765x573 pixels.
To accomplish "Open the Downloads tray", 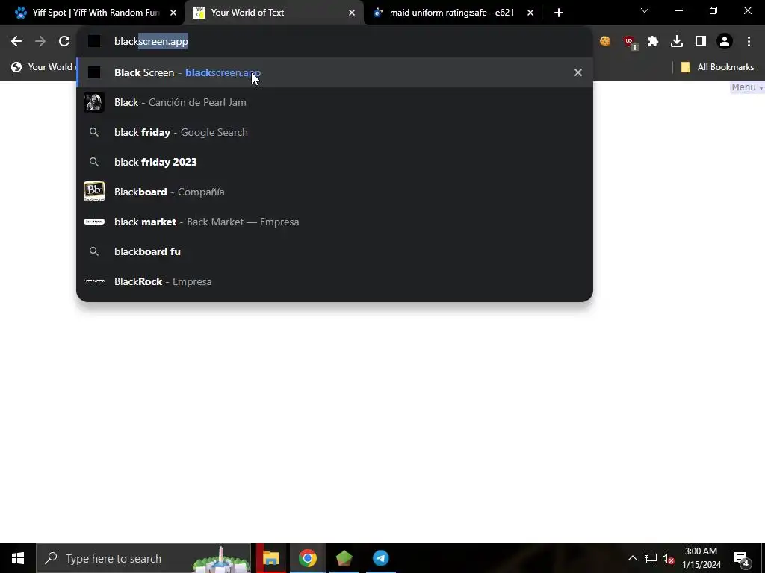I will [x=677, y=42].
